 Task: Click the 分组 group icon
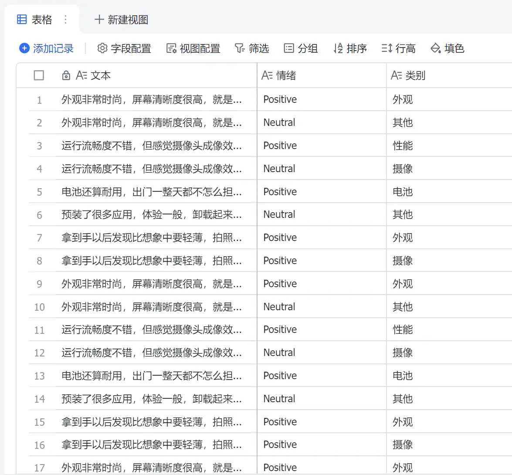click(289, 48)
